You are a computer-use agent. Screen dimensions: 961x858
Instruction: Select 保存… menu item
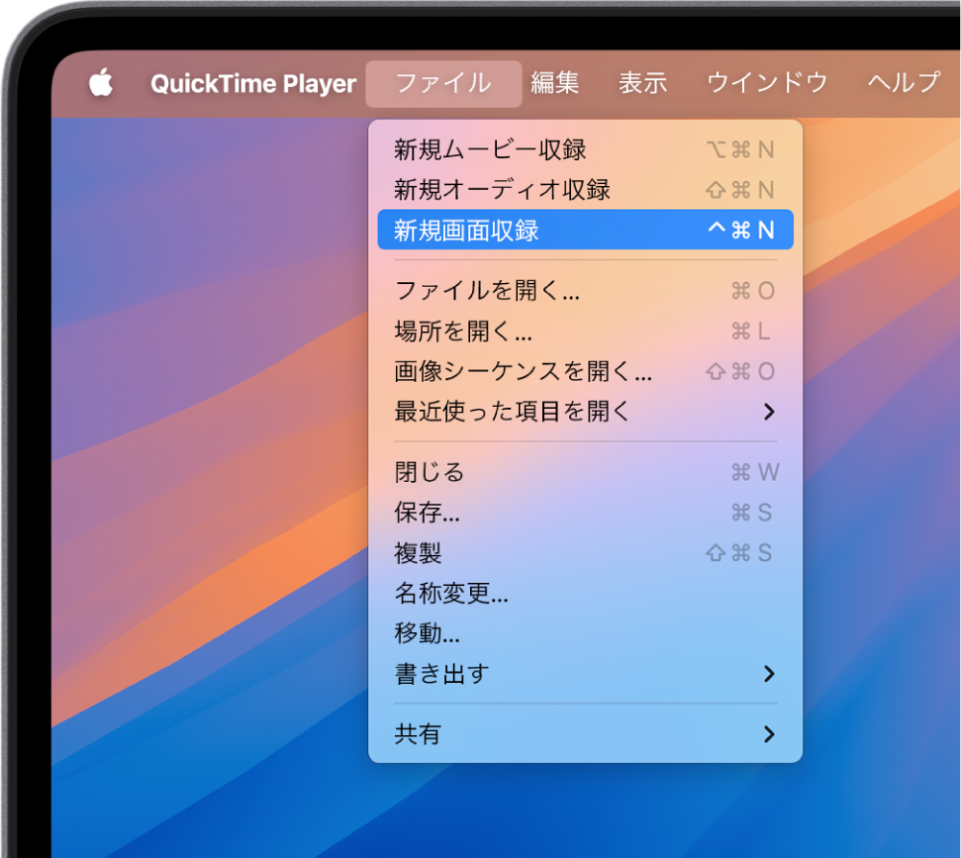(427, 513)
